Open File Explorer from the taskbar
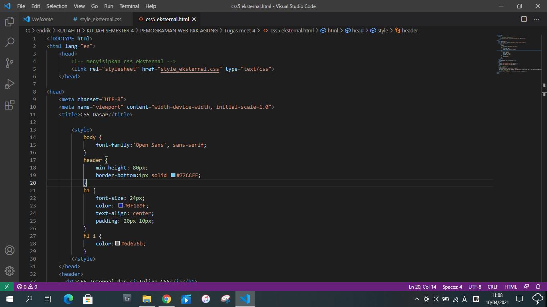Viewport: 547px width, 307px height. (147, 299)
